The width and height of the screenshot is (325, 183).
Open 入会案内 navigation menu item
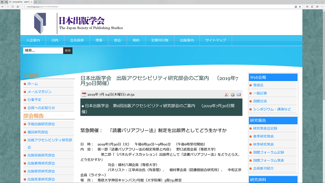pos(33,40)
